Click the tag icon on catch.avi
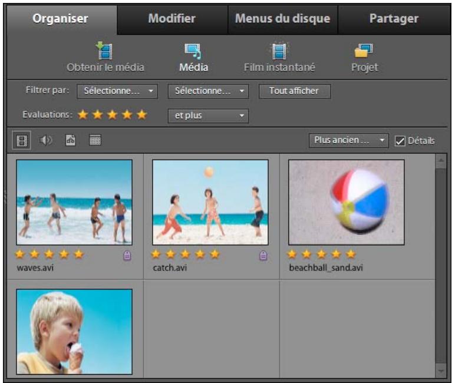Image resolution: width=452 pixels, height=383 pixels. coord(263,255)
